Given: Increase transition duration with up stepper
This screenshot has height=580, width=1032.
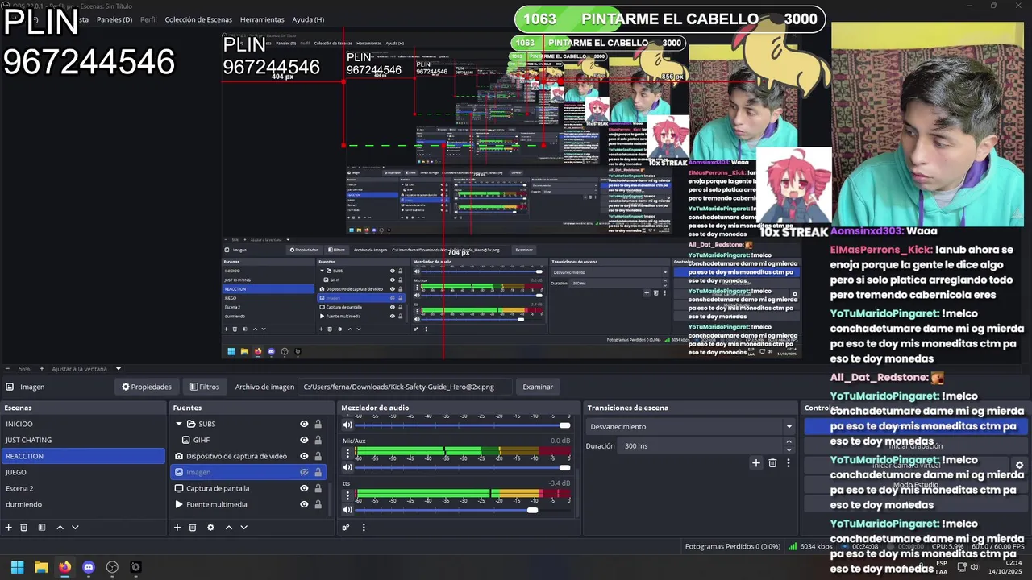Looking at the screenshot, I should [x=789, y=442].
